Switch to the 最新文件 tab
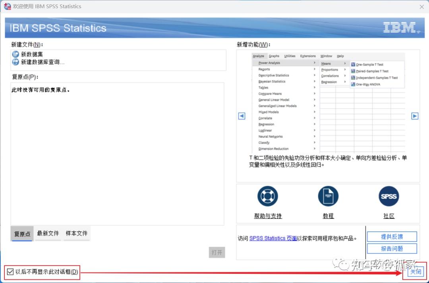The width and height of the screenshot is (429, 283). pyautogui.click(x=48, y=233)
